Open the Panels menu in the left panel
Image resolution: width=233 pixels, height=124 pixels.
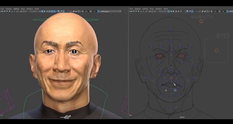point(37,9)
